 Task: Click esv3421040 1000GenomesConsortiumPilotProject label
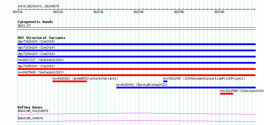pos(204,78)
